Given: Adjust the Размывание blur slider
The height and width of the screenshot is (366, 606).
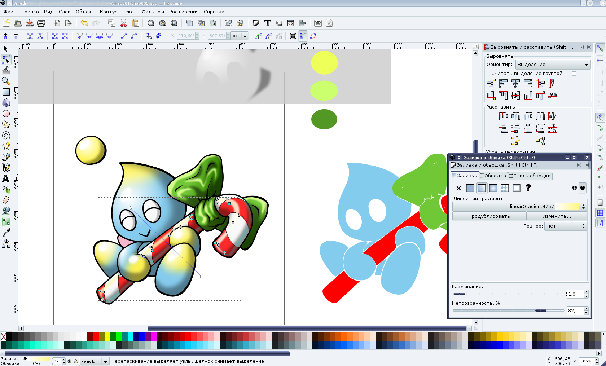Looking at the screenshot, I should pos(509,294).
